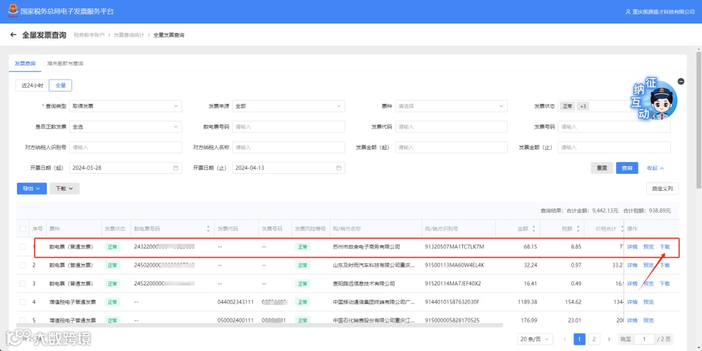The width and height of the screenshot is (702, 351).
Task: Check the checkbox for row 1
Action: coord(23,247)
